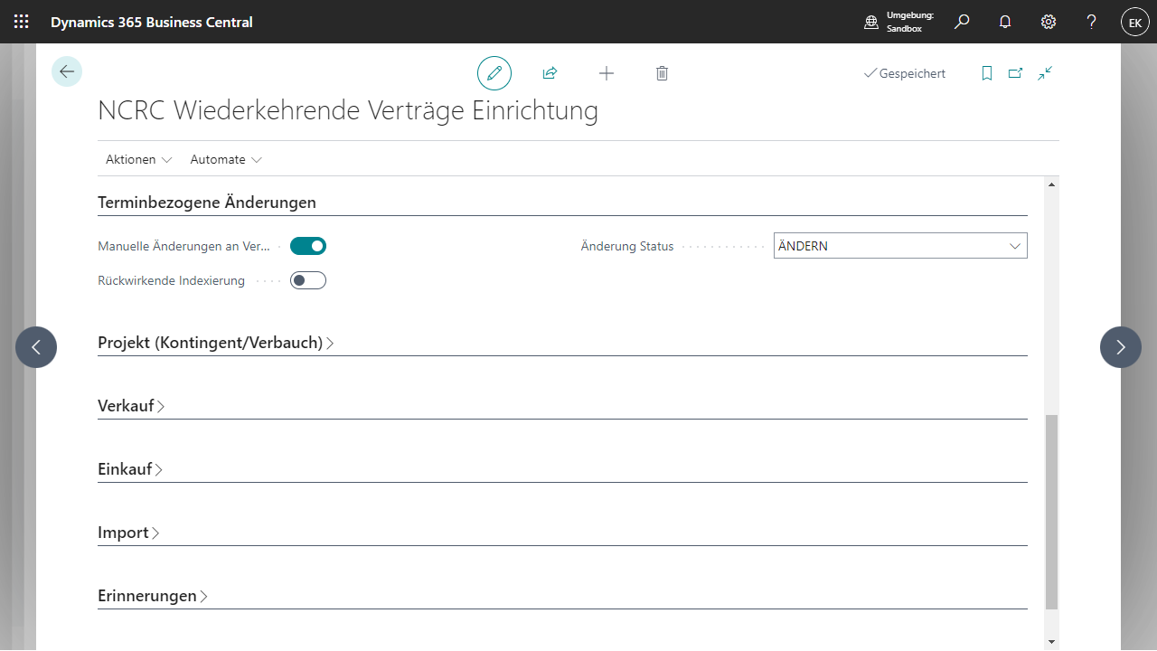Go back with the back arrow button
The width and height of the screenshot is (1157, 651).
[x=67, y=71]
